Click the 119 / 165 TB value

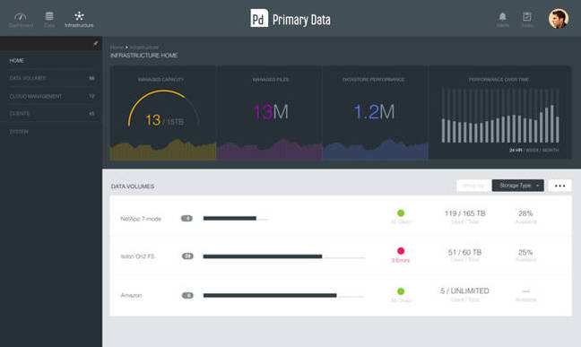[x=465, y=213]
